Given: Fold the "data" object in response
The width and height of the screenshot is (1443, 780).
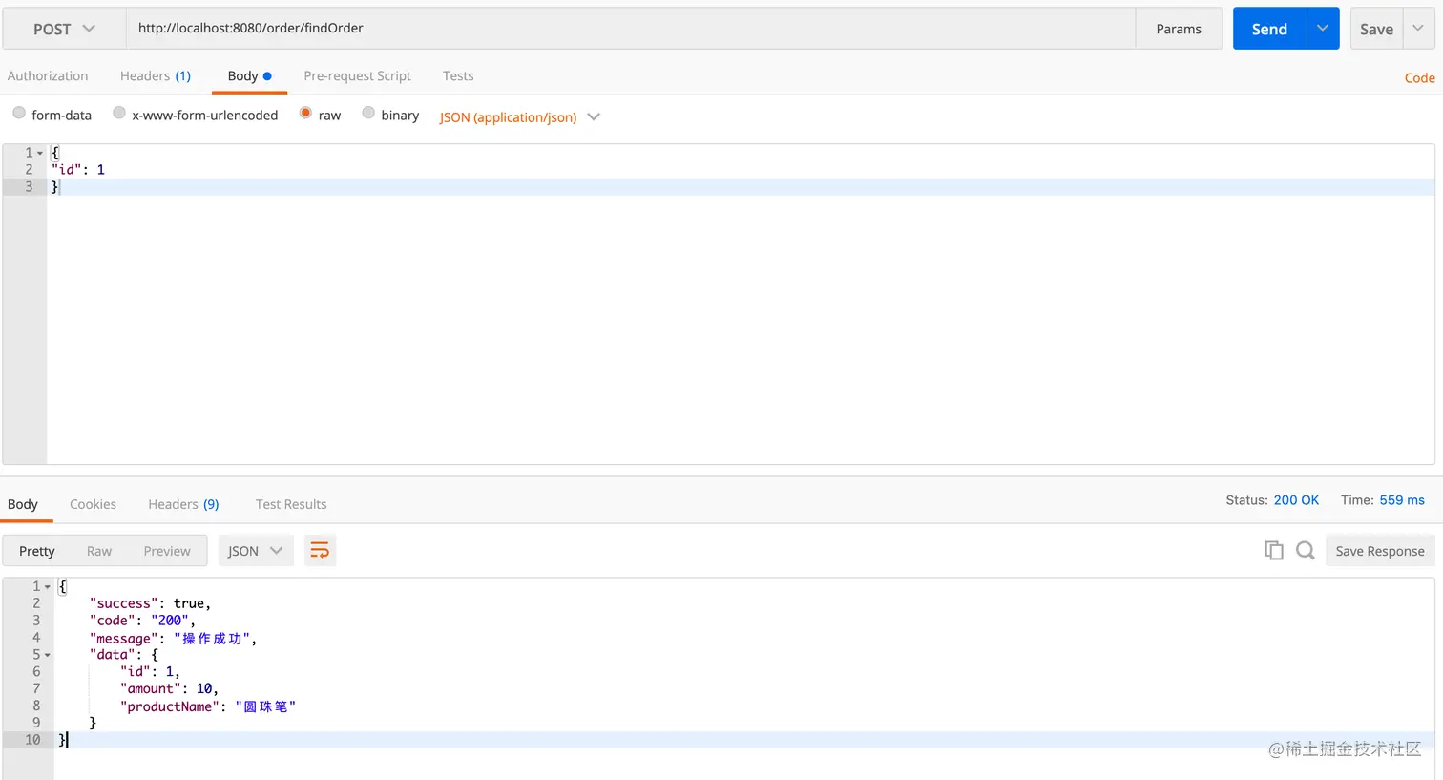Looking at the screenshot, I should point(48,655).
